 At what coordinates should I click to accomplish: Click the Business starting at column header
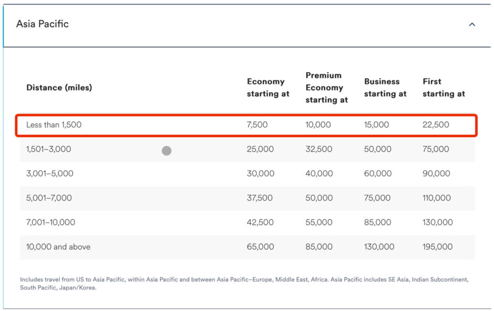tap(385, 88)
